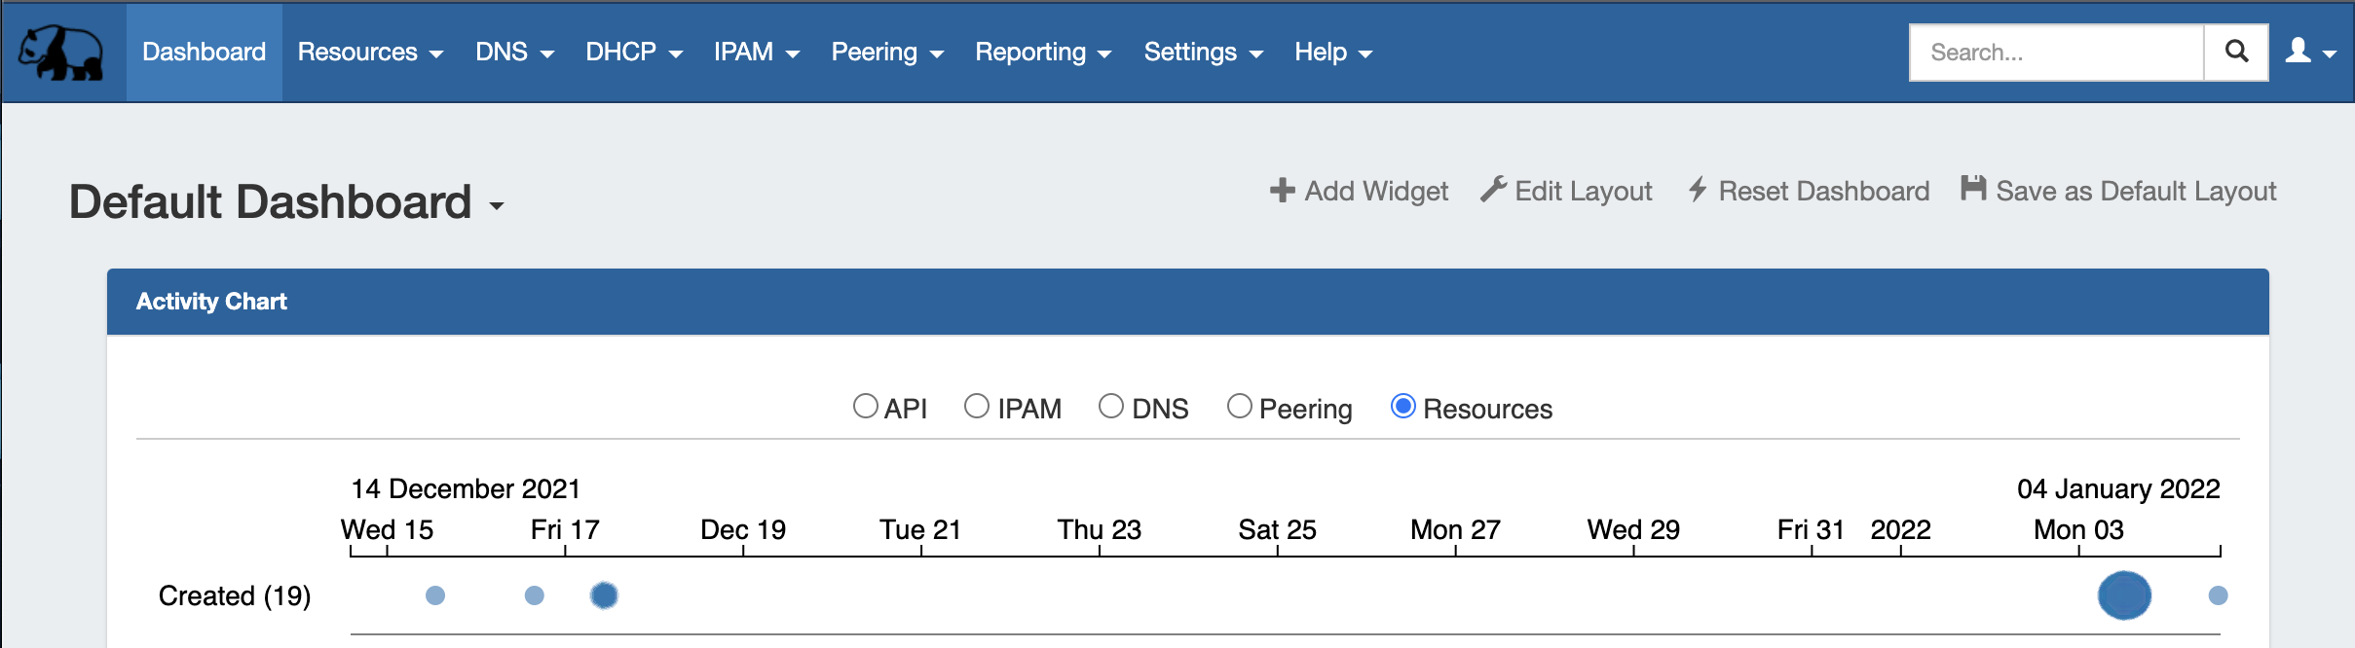Viewport: 2355px width, 648px height.
Task: Click the search magnifier icon
Action: point(2237,52)
